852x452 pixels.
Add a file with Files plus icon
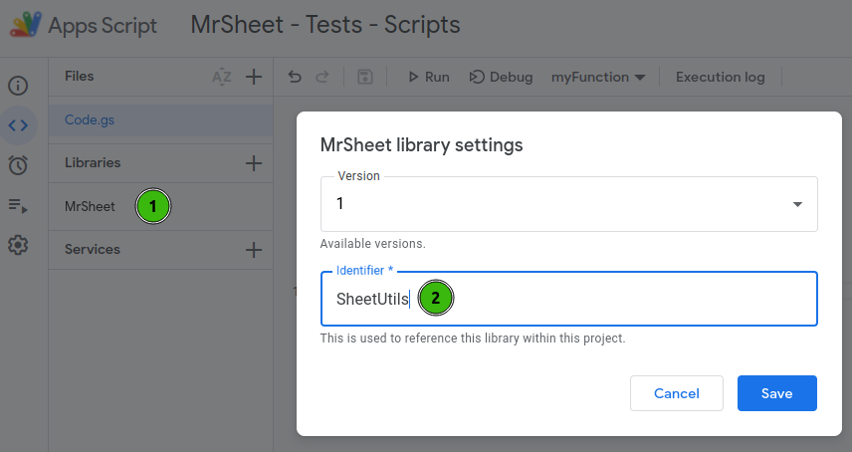click(x=254, y=77)
